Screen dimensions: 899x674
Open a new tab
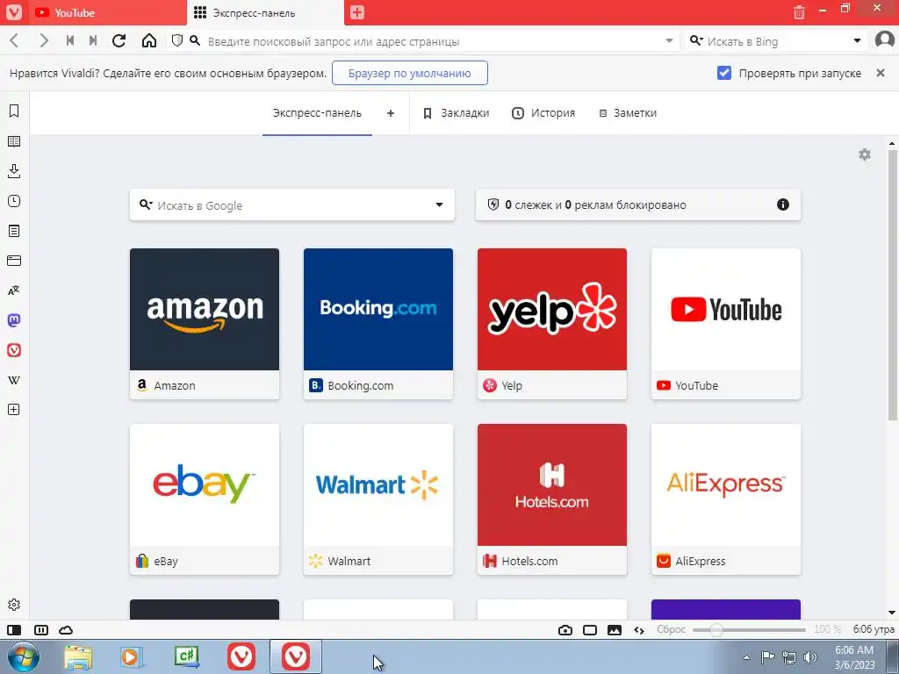coord(357,12)
